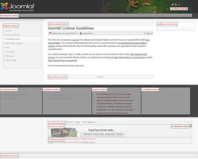This screenshot has width=198, height=159.
Task: Click the hornav[none outline] position label
Action: 9,16
